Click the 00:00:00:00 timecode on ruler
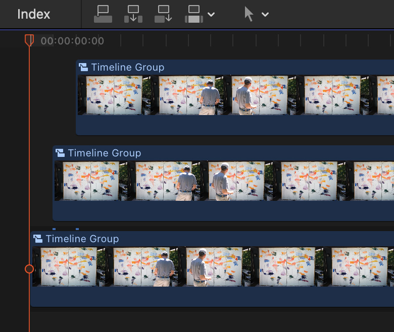Image resolution: width=394 pixels, height=332 pixels. pyautogui.click(x=72, y=41)
